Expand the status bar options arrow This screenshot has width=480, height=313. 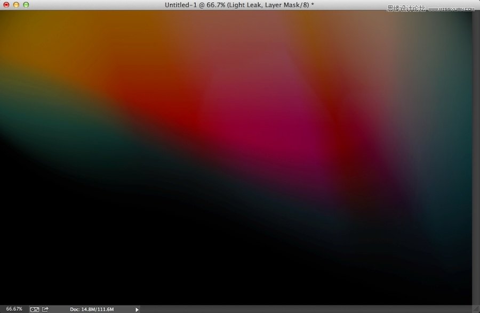(x=137, y=310)
